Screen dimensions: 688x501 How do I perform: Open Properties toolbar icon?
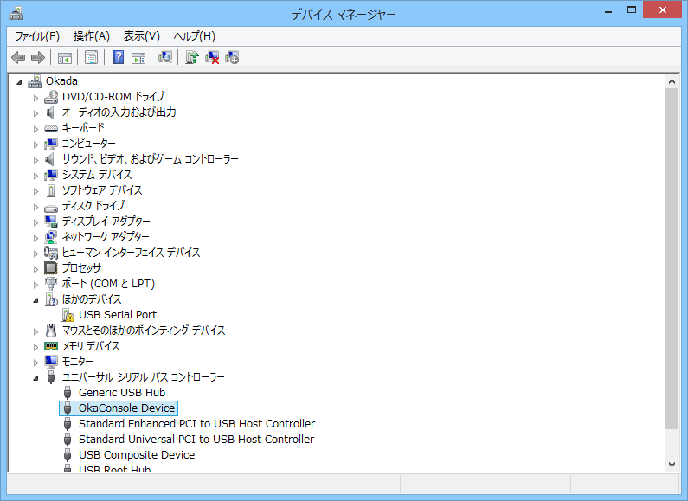91,57
